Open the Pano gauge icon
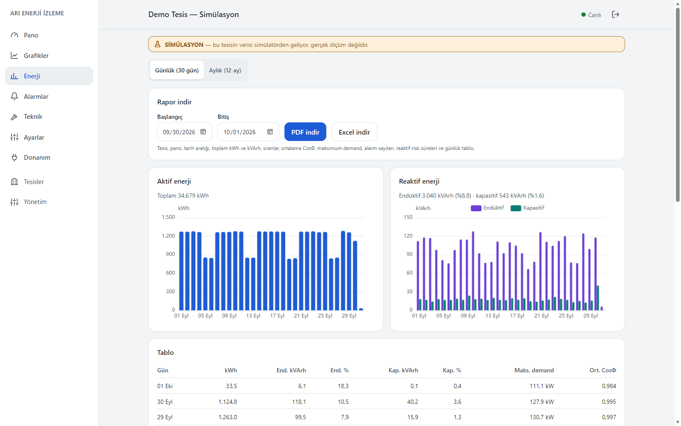Image resolution: width=681 pixels, height=426 pixels. [14, 35]
